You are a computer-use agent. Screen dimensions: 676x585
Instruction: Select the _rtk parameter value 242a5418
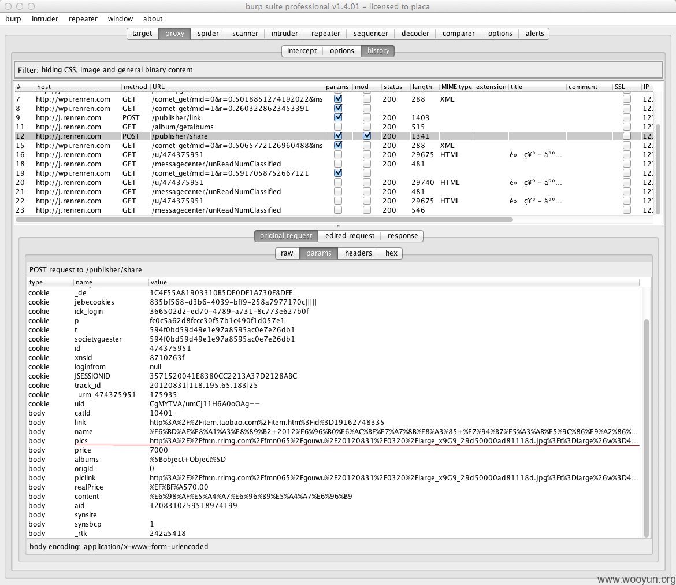(x=168, y=533)
